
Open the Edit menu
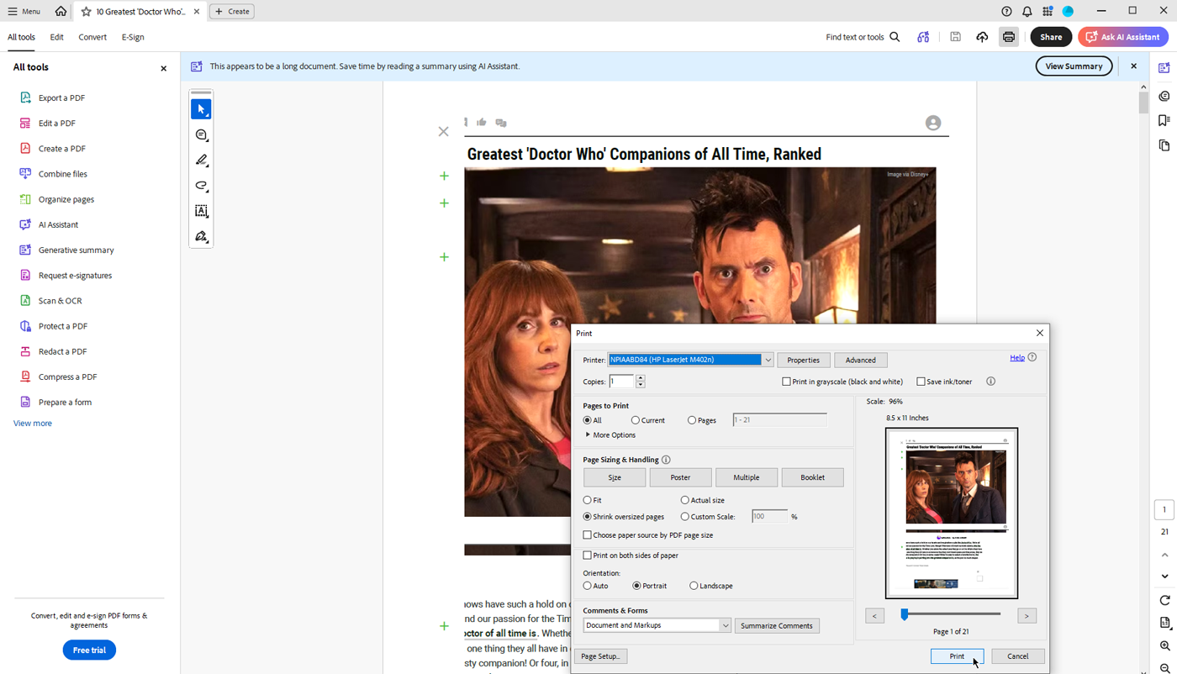tap(56, 37)
